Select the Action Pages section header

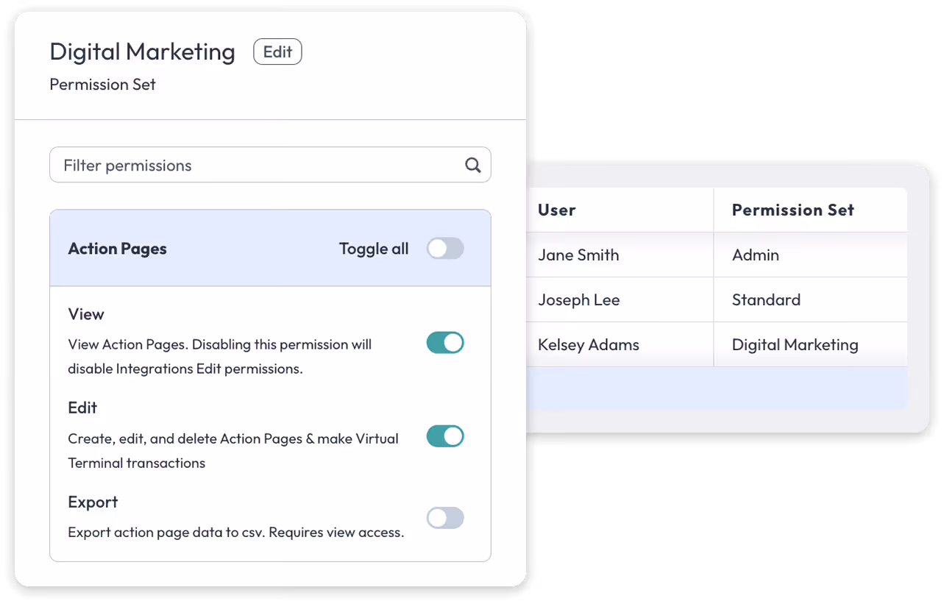point(117,249)
